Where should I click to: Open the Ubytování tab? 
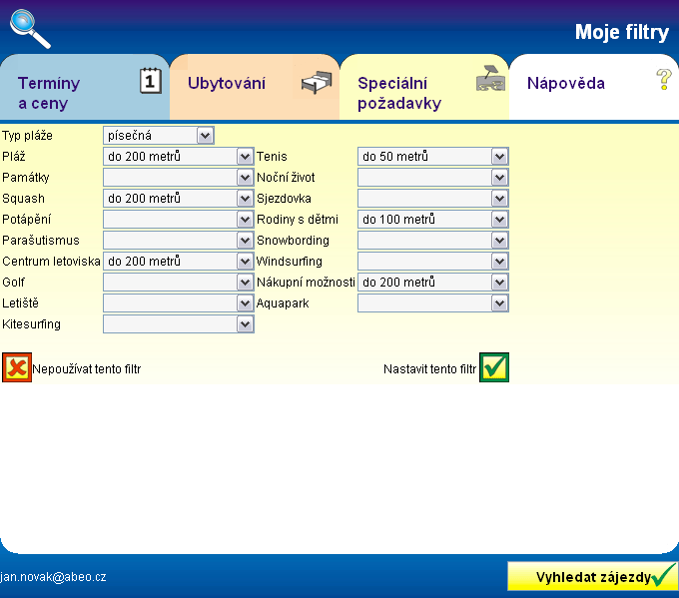click(227, 83)
